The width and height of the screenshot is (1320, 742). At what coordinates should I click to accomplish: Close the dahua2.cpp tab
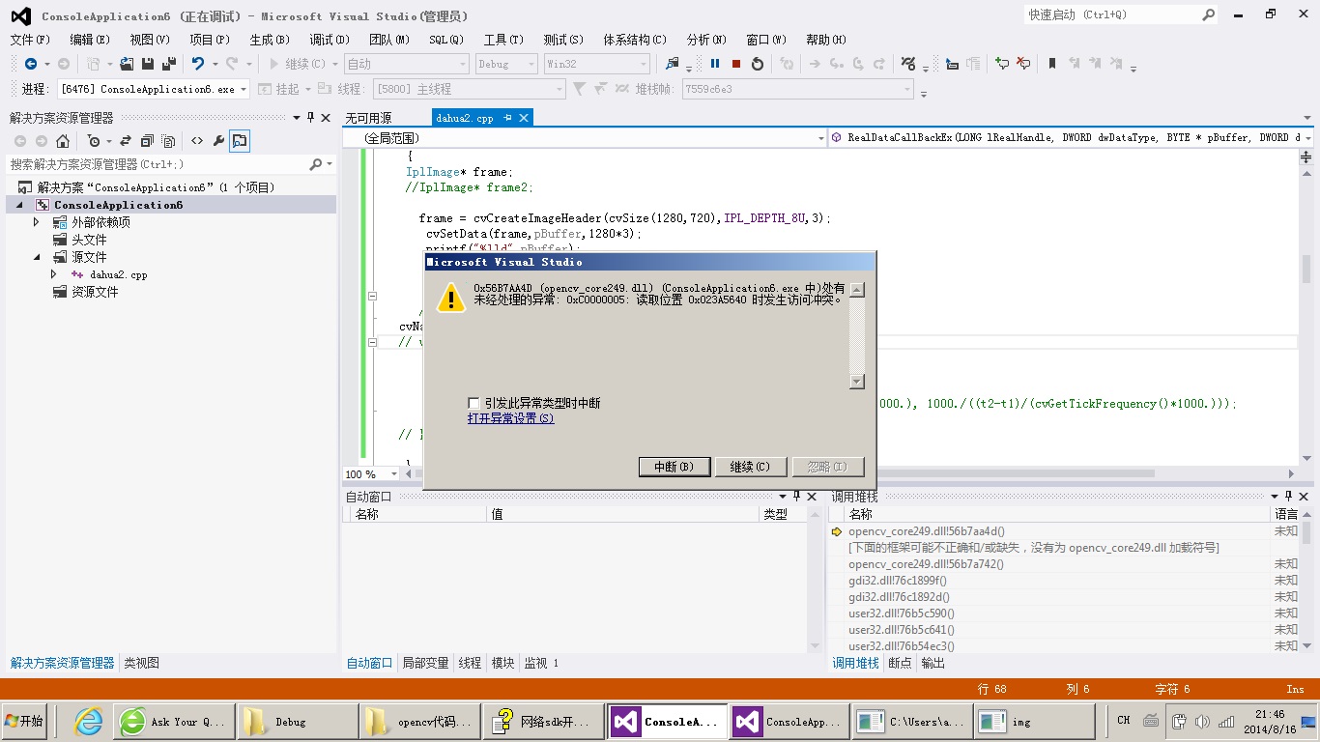tap(524, 118)
